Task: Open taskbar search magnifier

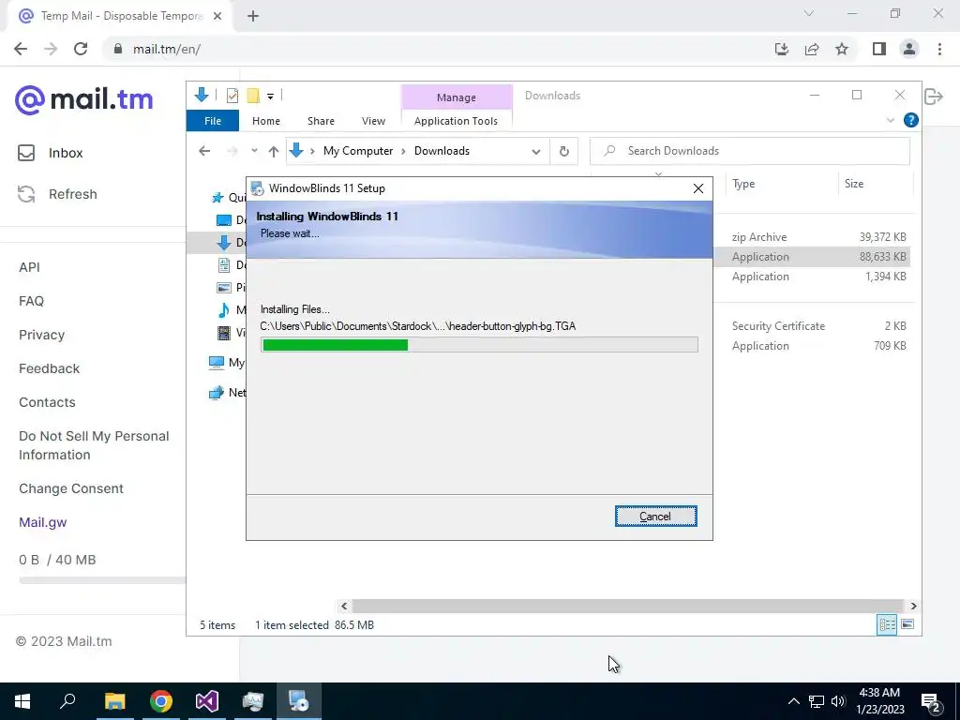Action: [x=67, y=701]
